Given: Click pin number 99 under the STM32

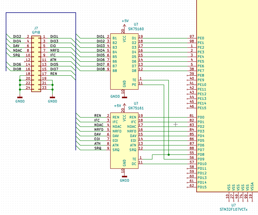Looking at the screenshot, I should (246, 196).
